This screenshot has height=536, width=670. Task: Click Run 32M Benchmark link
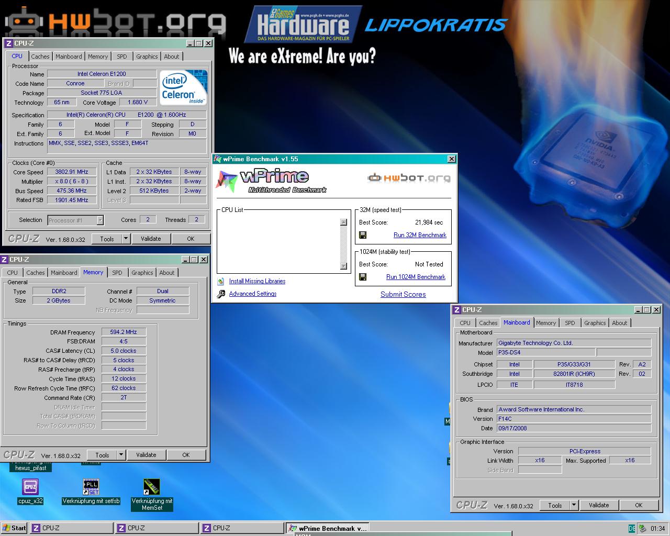coord(420,235)
